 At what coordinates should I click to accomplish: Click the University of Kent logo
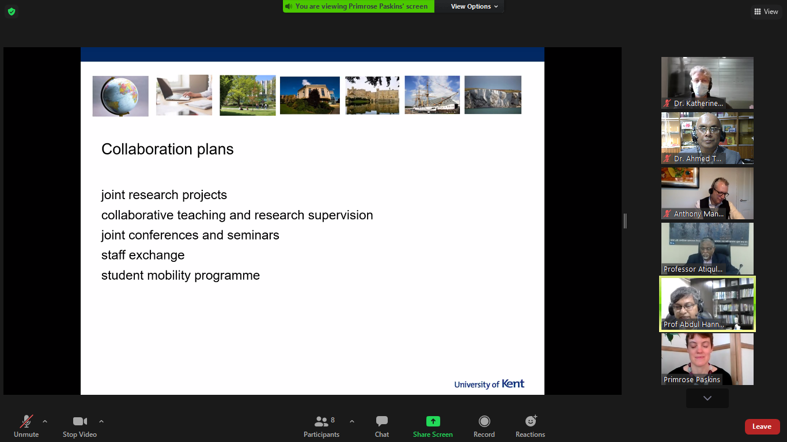click(489, 384)
